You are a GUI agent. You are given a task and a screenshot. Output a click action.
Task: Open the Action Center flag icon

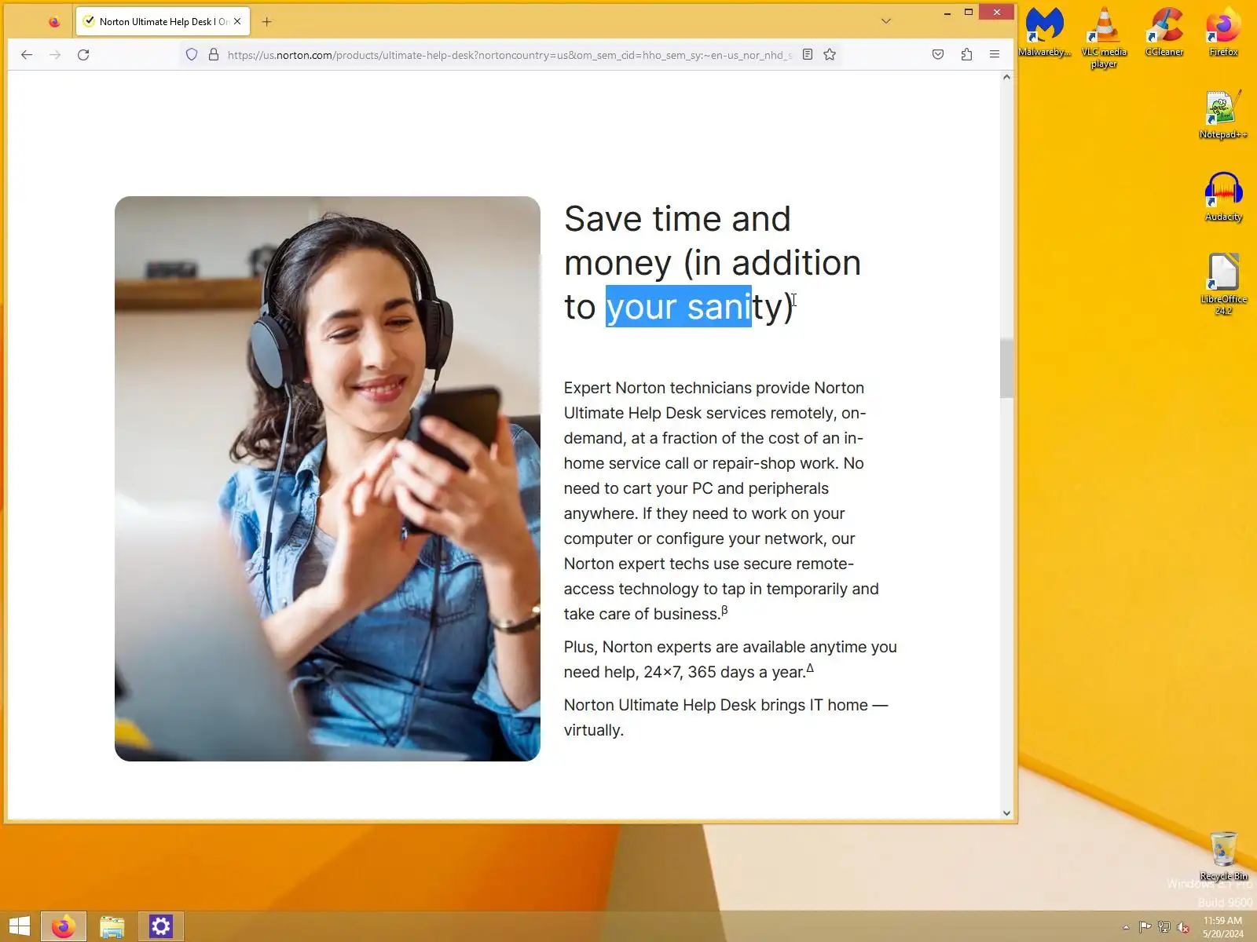click(x=1145, y=927)
